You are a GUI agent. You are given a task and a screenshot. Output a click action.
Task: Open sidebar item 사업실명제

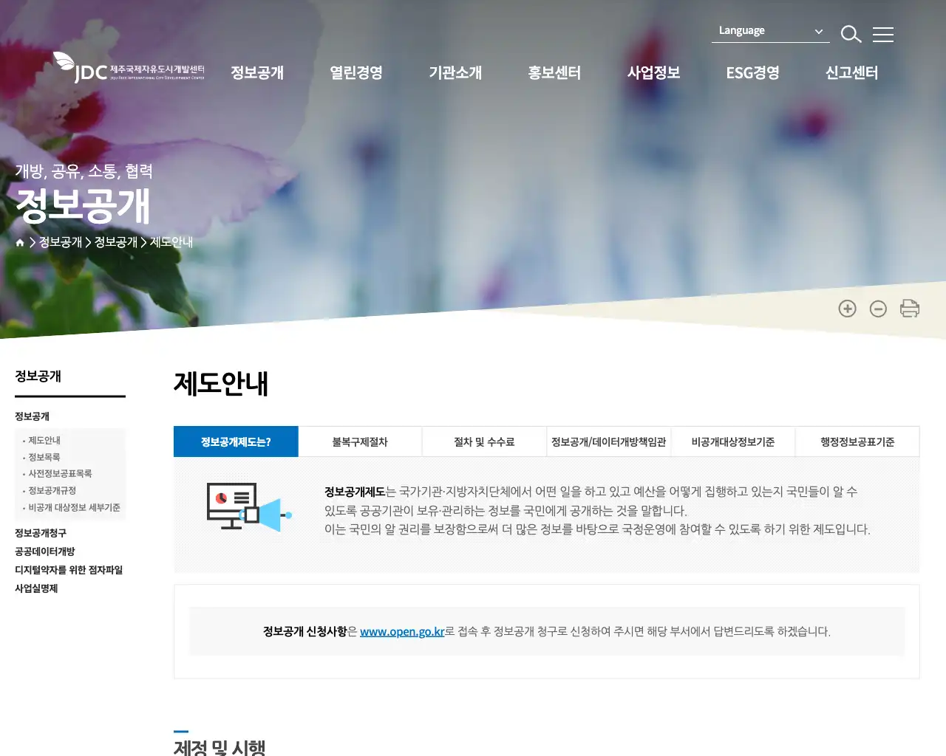(36, 588)
